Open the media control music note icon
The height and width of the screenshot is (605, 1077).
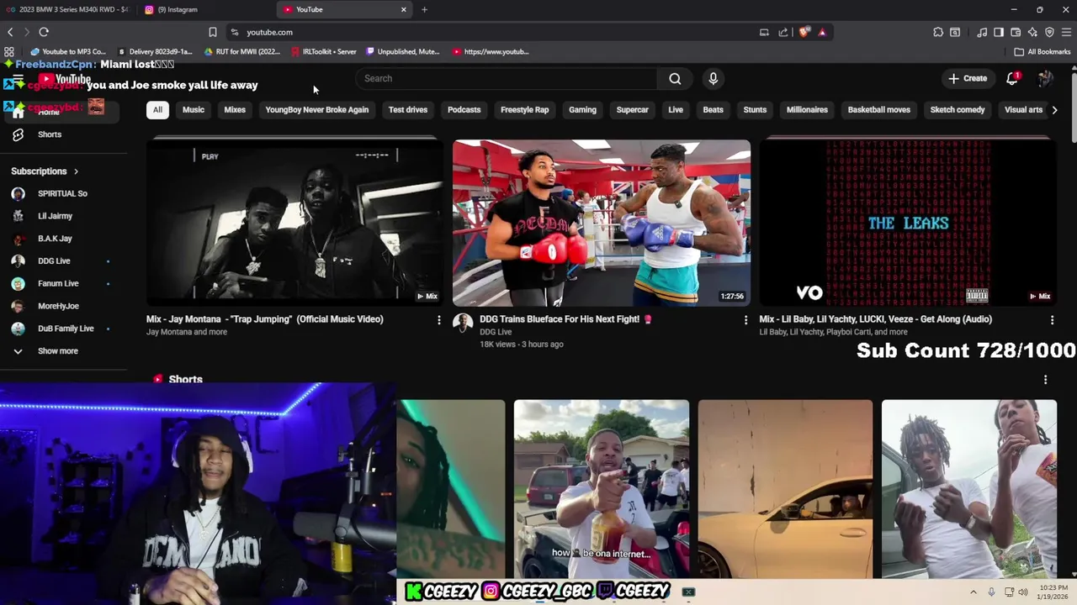coord(982,32)
